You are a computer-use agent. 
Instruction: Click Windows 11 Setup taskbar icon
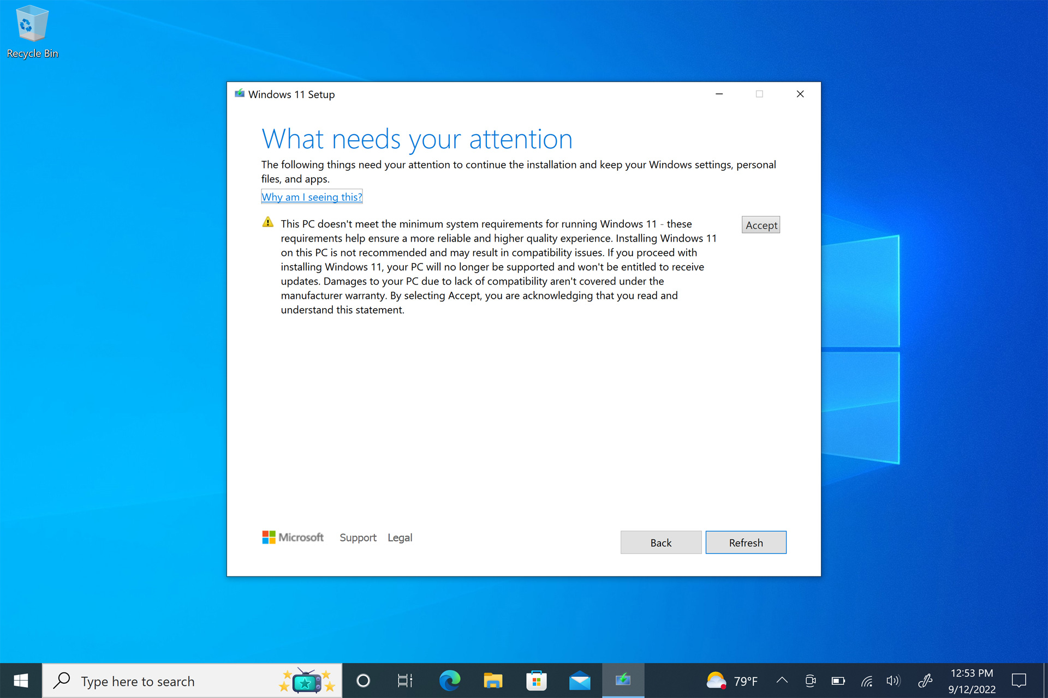tap(623, 681)
